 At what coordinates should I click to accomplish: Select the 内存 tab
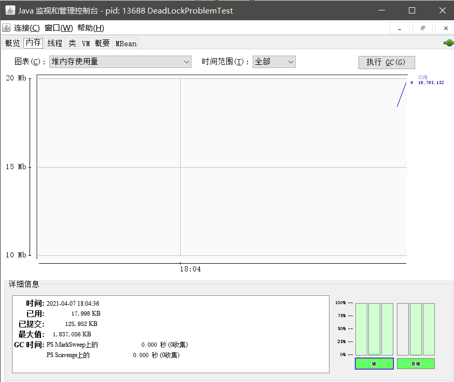(33, 43)
